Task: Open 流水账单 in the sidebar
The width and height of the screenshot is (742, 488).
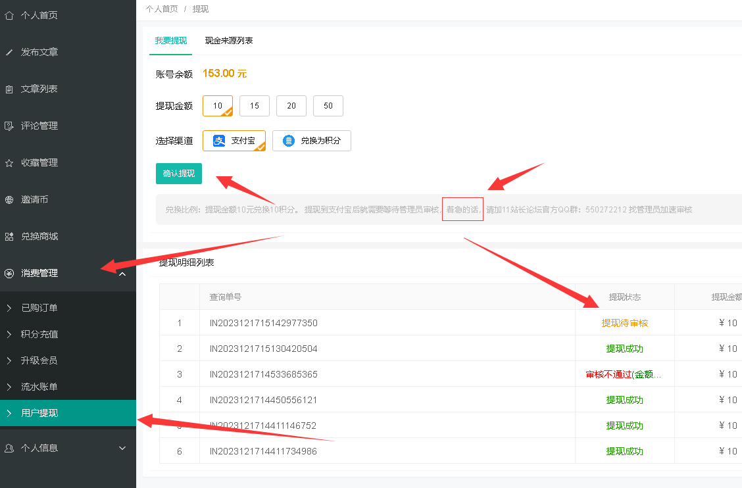Action: (39, 387)
